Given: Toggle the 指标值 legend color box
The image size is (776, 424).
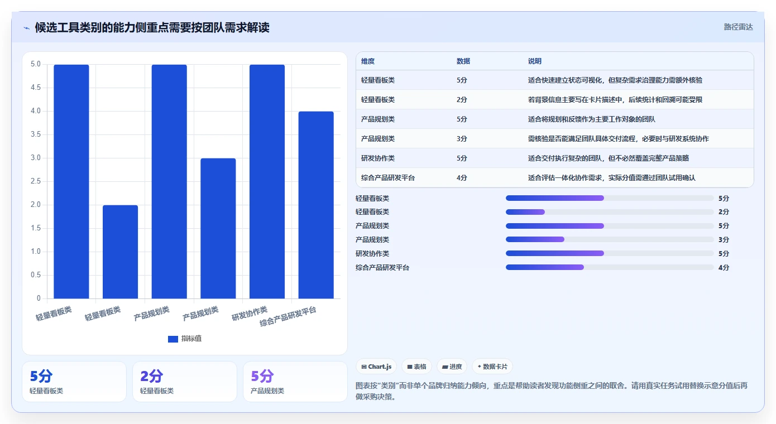Looking at the screenshot, I should 173,339.
